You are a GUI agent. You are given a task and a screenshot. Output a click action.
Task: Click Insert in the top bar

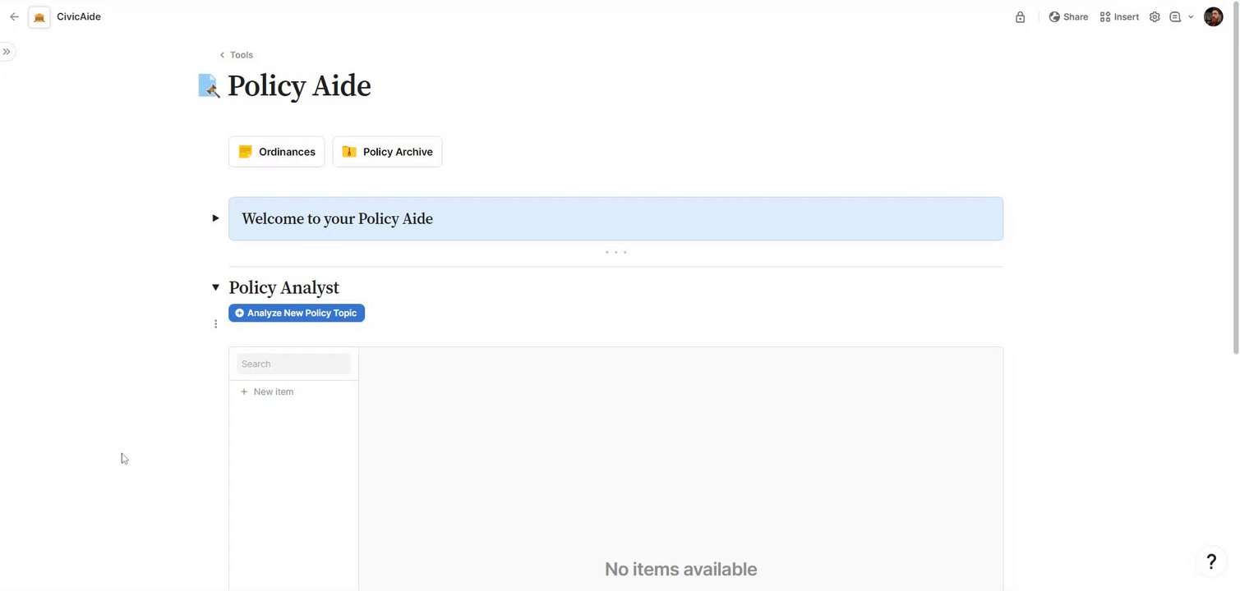pos(1119,16)
